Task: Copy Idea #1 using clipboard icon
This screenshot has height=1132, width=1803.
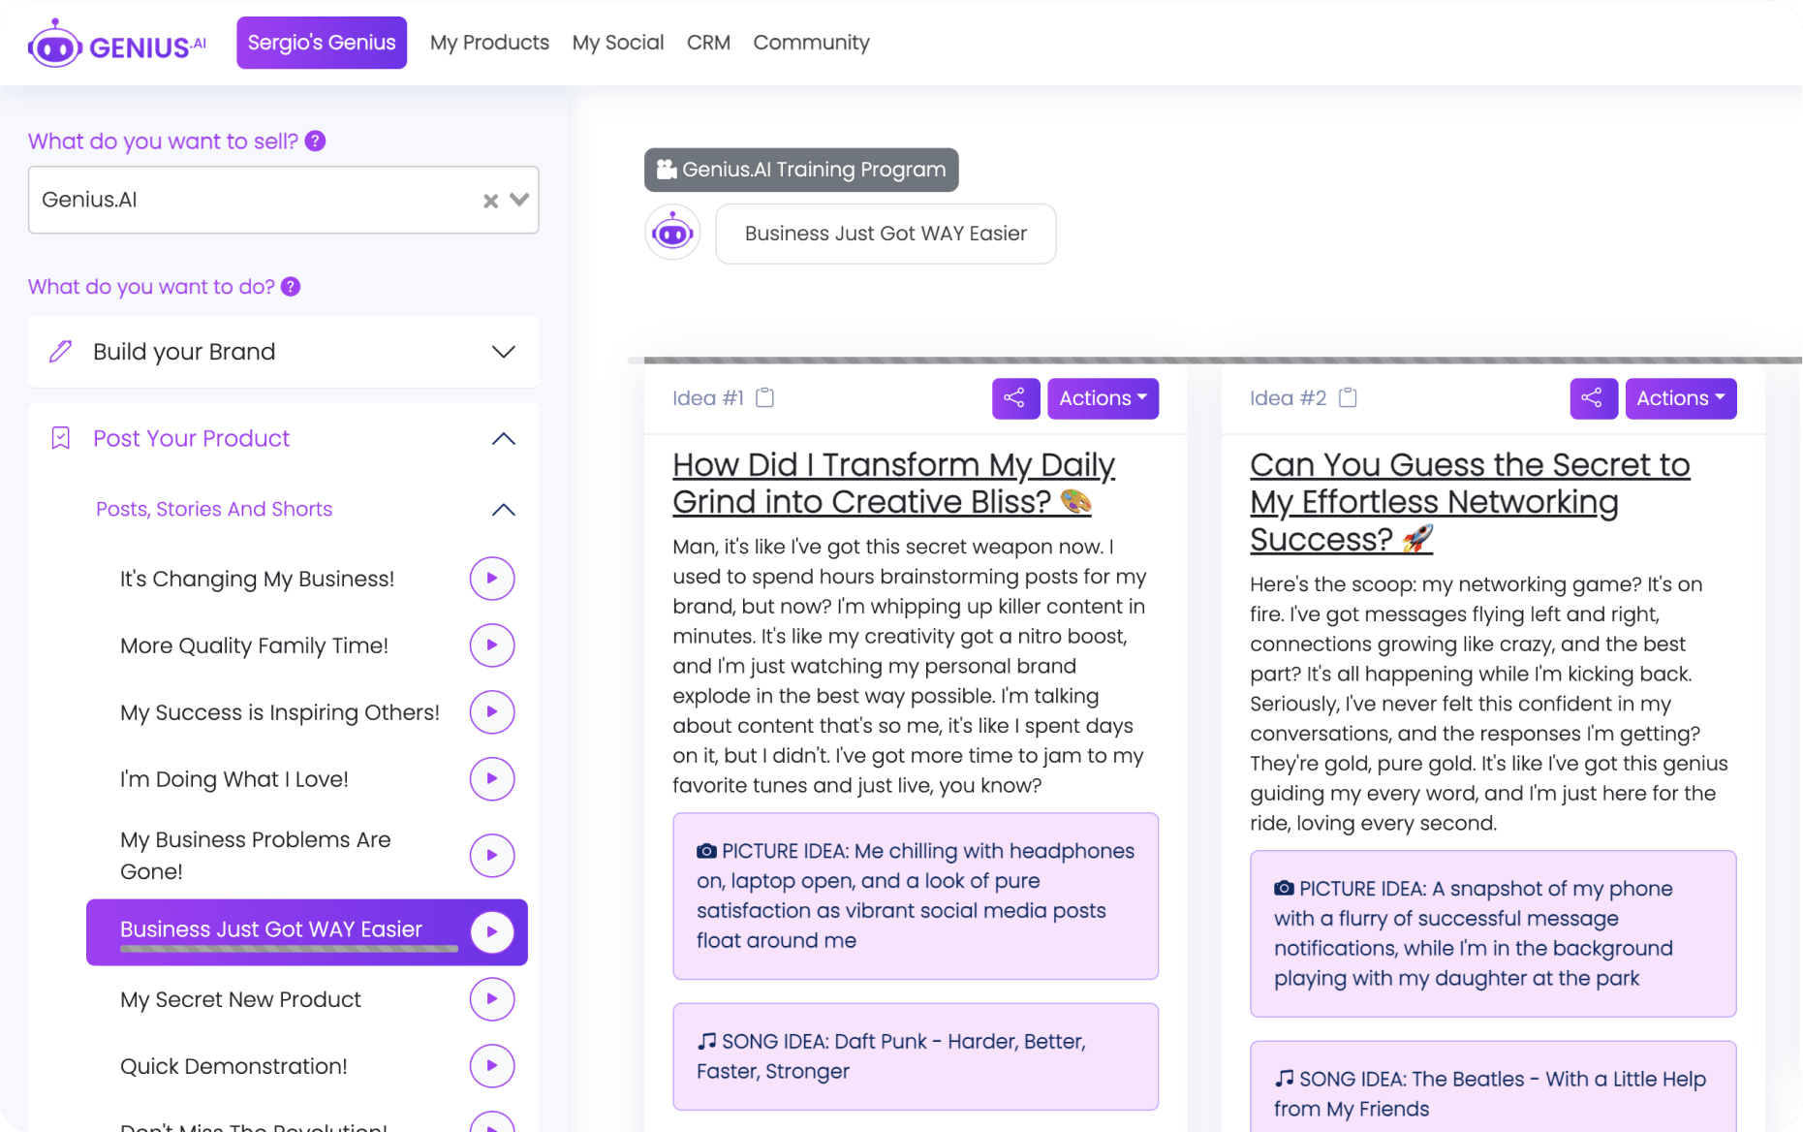Action: [764, 398]
